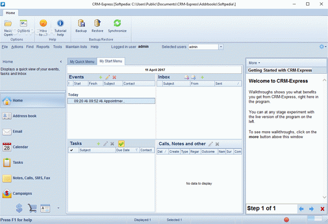Viewport: 328px width, 224px height.
Task: Add a new event with the green plus
Action: point(101,77)
